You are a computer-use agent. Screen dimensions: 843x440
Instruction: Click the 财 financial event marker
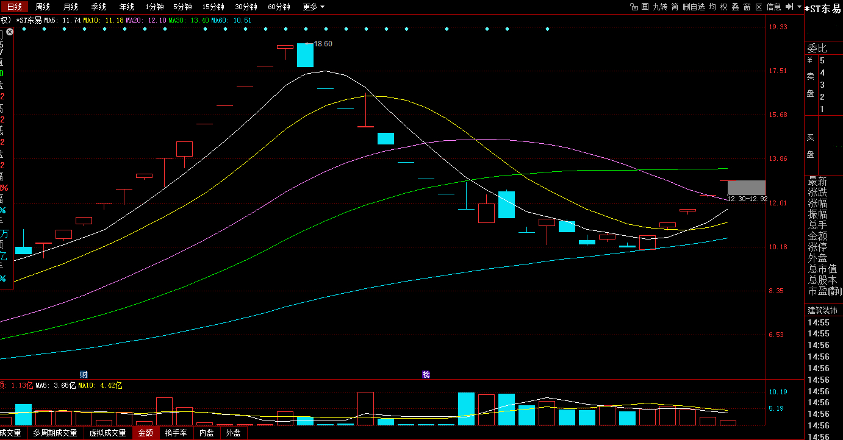(x=84, y=374)
